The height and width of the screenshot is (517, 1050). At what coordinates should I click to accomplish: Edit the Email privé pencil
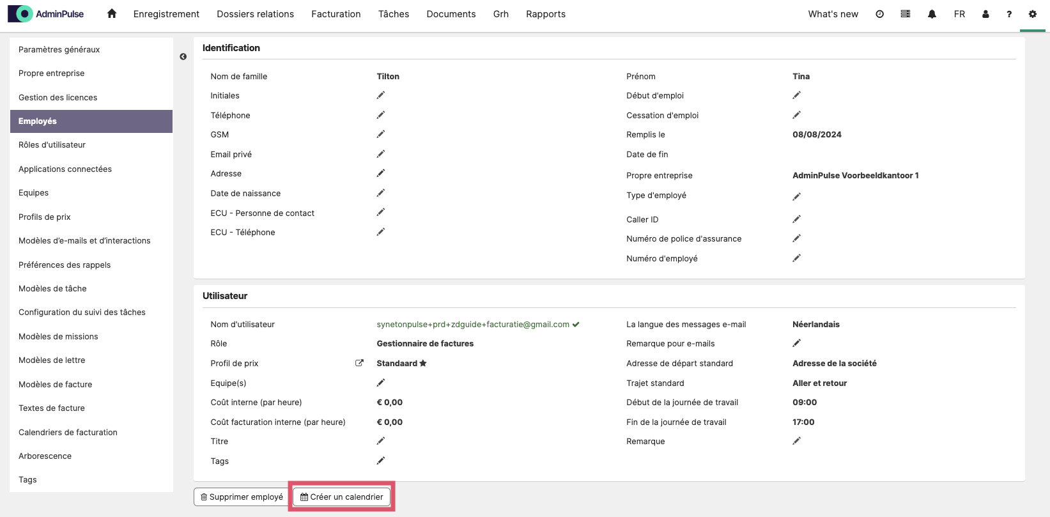[381, 154]
